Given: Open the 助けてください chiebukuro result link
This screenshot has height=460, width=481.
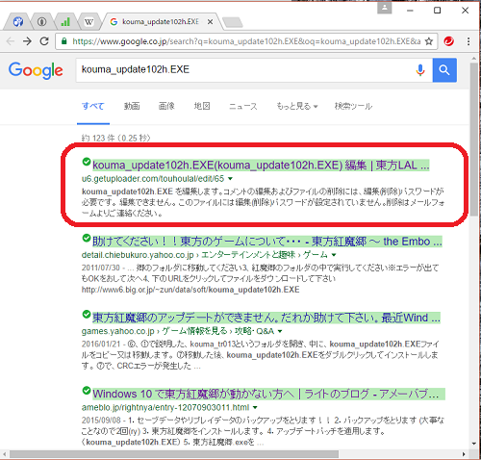Looking at the screenshot, I should [267, 242].
